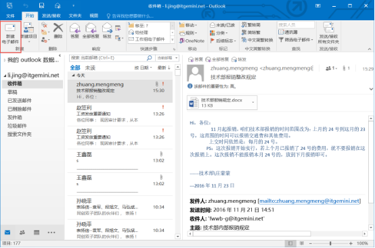Expand the 我的 outlook data folder tree
The image size is (375, 248).
pyautogui.click(x=5, y=60)
